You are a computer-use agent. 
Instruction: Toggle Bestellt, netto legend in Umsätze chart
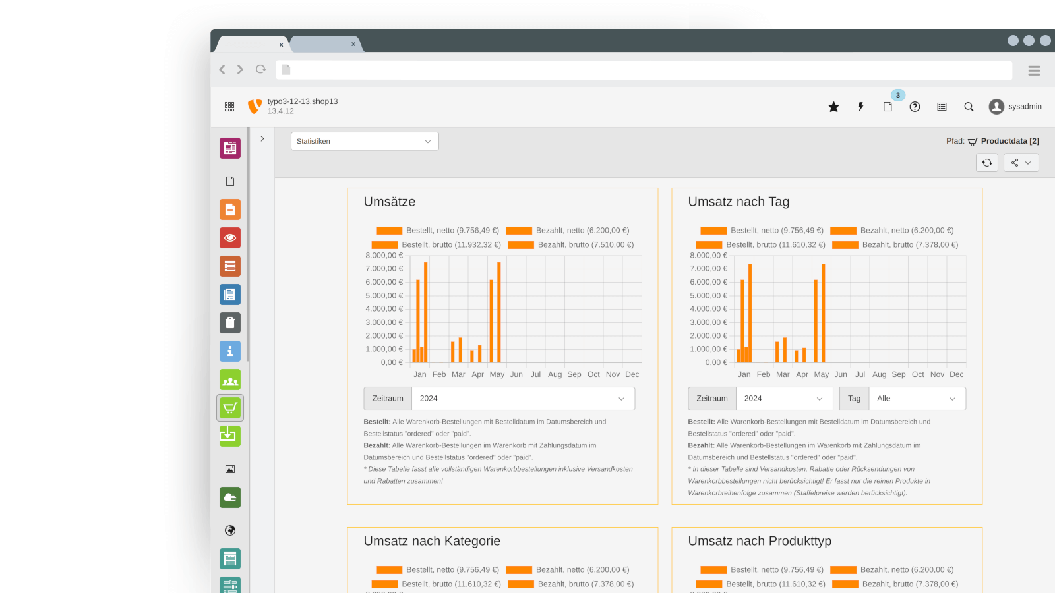click(438, 231)
